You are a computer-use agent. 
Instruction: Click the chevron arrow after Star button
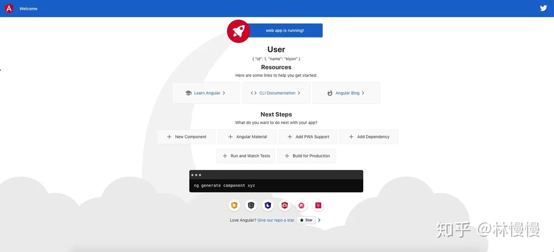point(319,220)
